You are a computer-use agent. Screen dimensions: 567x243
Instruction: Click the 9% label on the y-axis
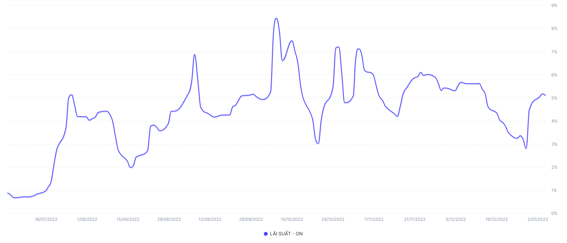pyautogui.click(x=554, y=6)
